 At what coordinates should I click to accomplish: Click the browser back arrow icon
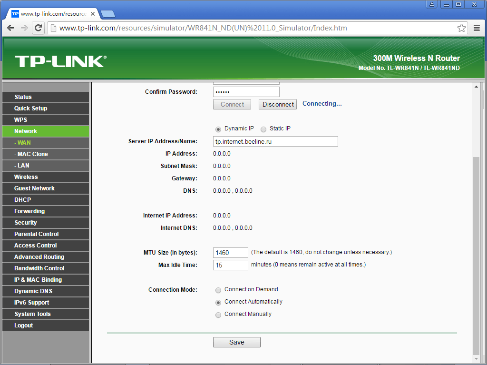10,28
